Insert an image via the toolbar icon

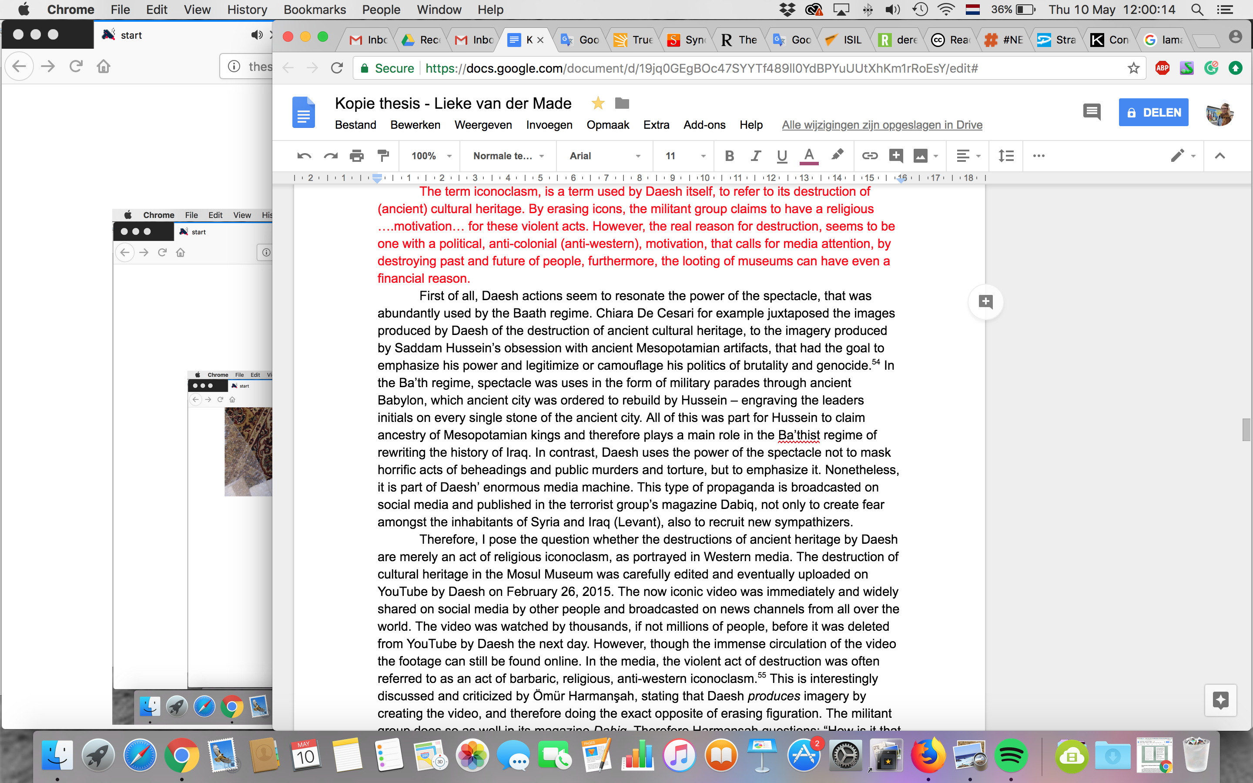tap(920, 156)
